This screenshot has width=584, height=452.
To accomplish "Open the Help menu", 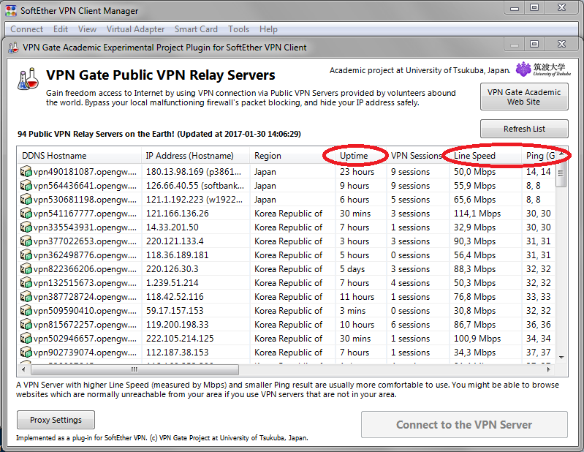I will pos(268,29).
